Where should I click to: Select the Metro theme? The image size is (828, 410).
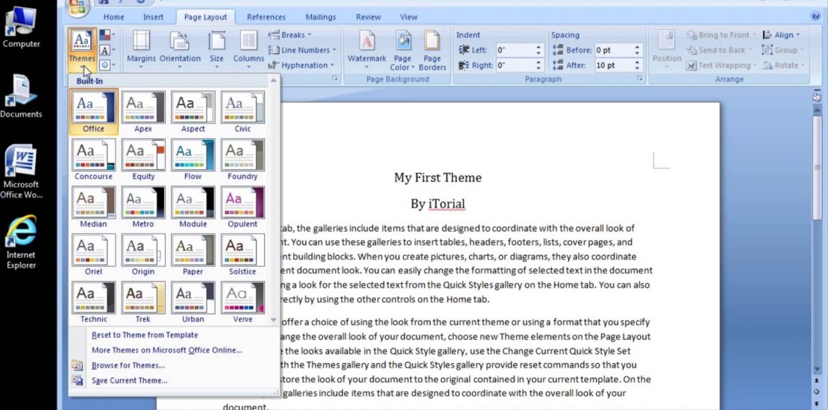143,206
